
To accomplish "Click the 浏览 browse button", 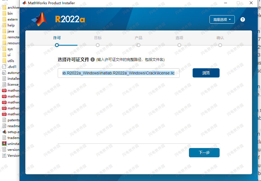I will click(x=206, y=73).
